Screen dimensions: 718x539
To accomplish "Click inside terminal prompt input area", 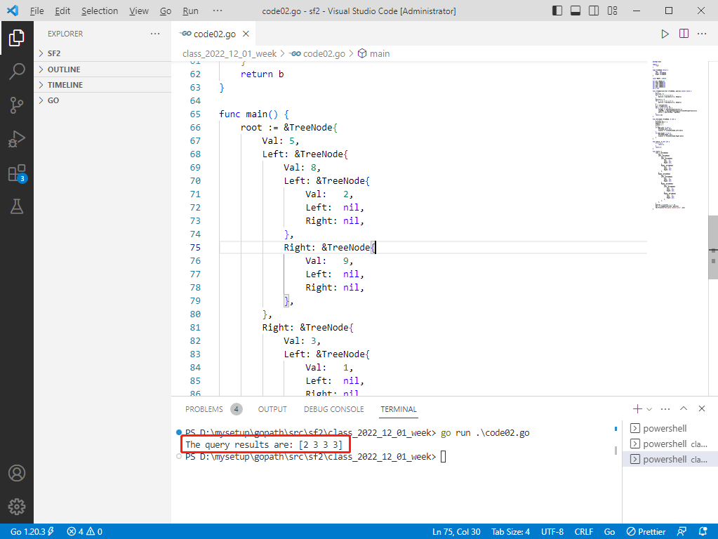I will [x=444, y=457].
